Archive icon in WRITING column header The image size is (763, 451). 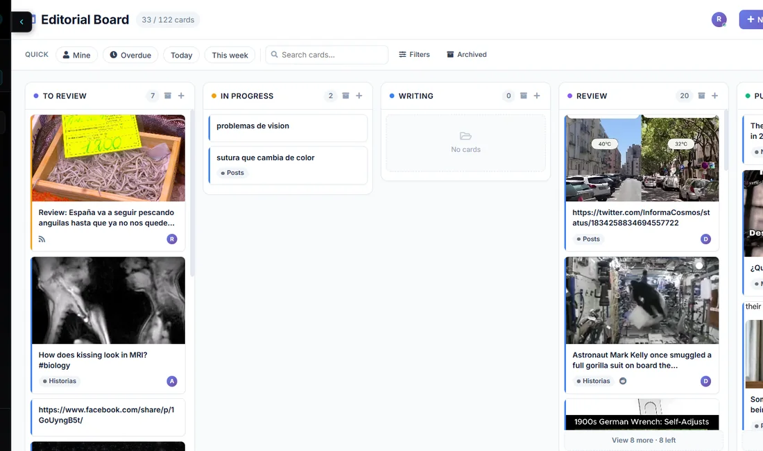[x=524, y=96]
